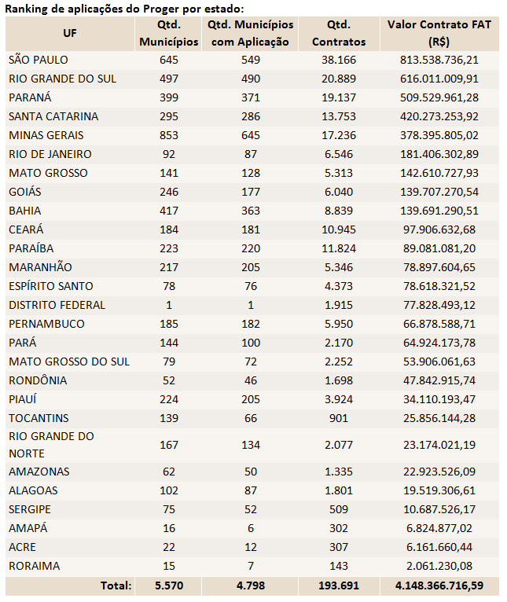Select the RORAIMA row label
The image size is (507, 602).
(x=34, y=566)
